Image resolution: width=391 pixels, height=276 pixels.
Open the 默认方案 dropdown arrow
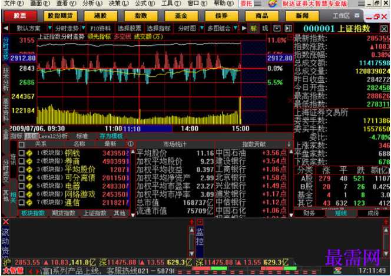tap(50, 28)
